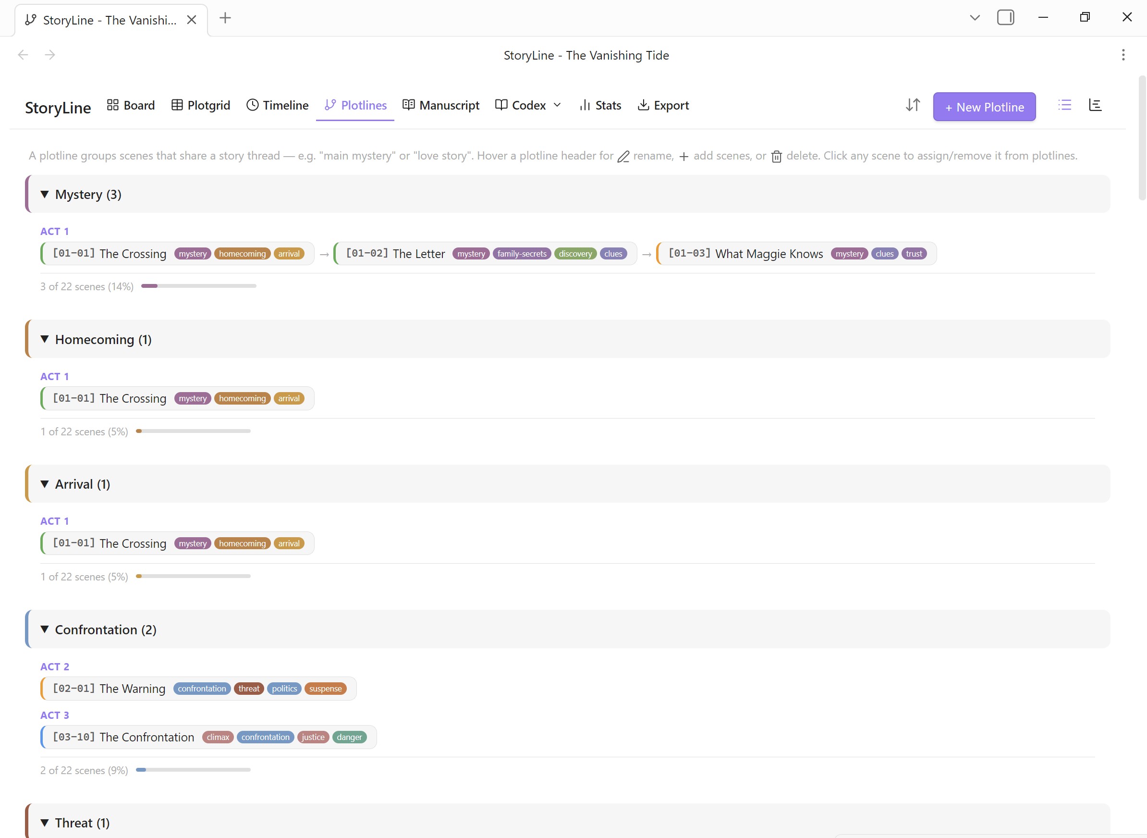This screenshot has height=838, width=1147.
Task: Click the suspense tag on The Warning
Action: (325, 689)
